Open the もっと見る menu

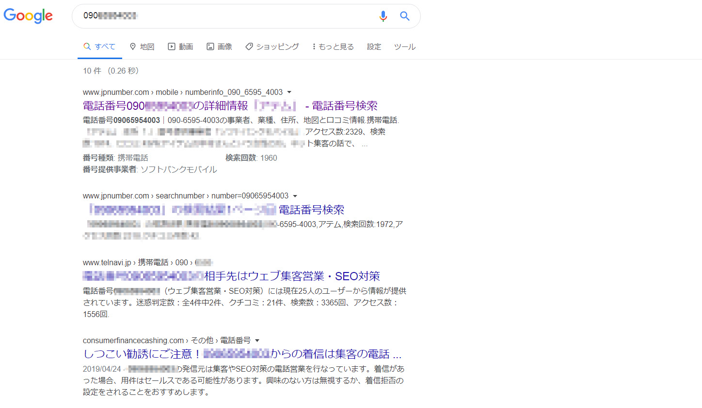coord(333,46)
